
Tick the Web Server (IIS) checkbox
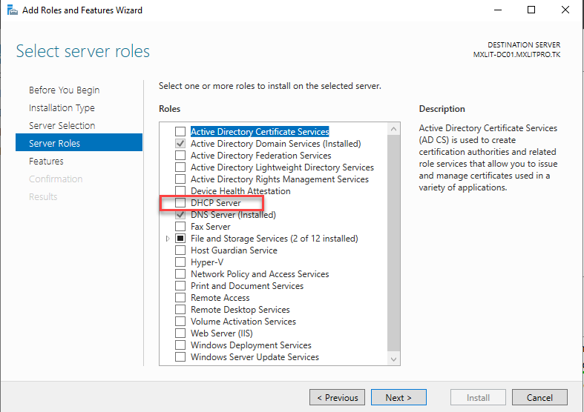point(180,333)
